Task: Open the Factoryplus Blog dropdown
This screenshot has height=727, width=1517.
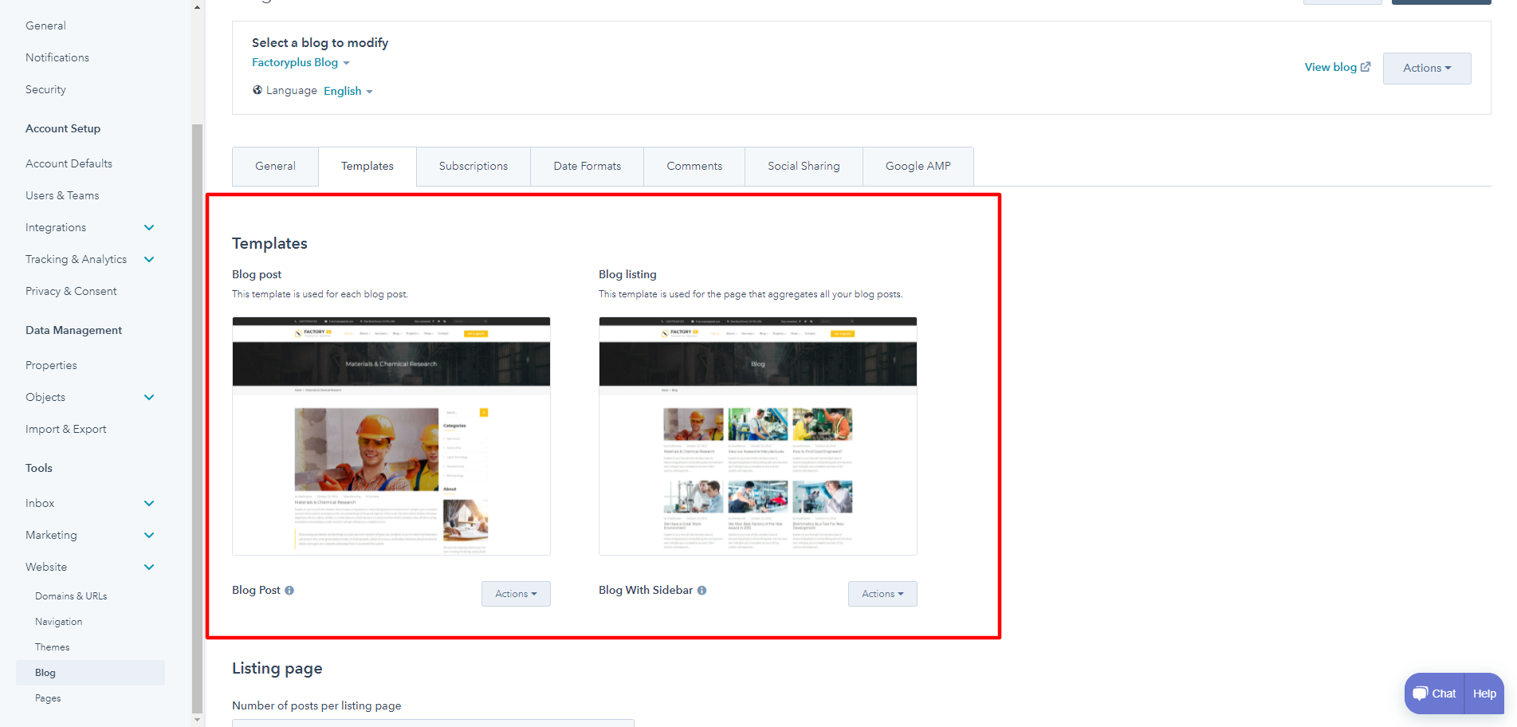Action: [301, 63]
